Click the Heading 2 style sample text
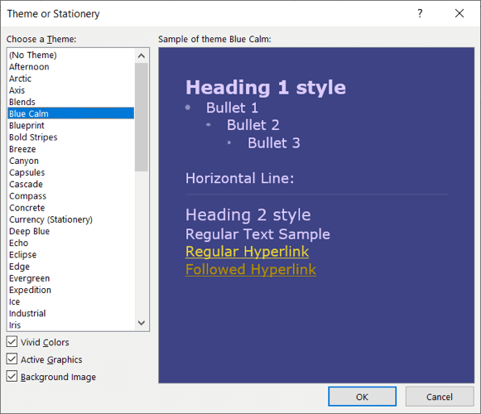 point(248,214)
